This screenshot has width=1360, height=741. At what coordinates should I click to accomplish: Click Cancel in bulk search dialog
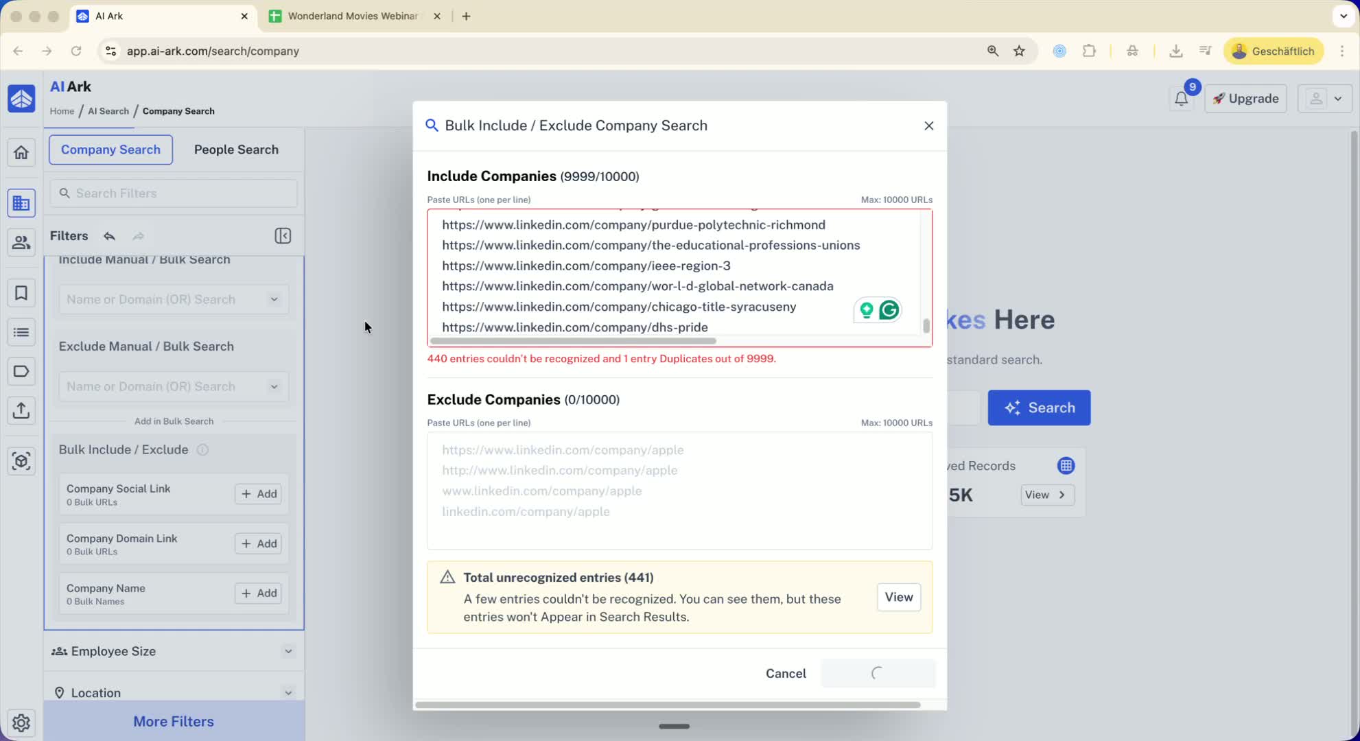click(786, 673)
